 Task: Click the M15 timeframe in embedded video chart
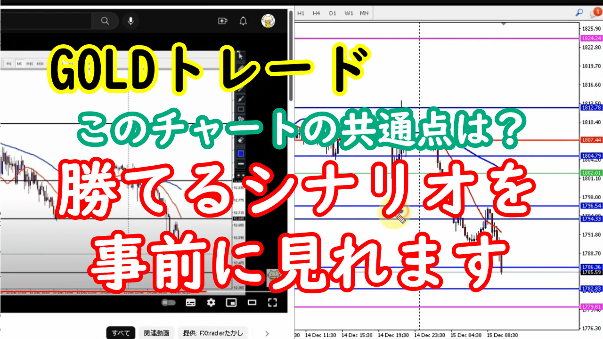point(29,64)
